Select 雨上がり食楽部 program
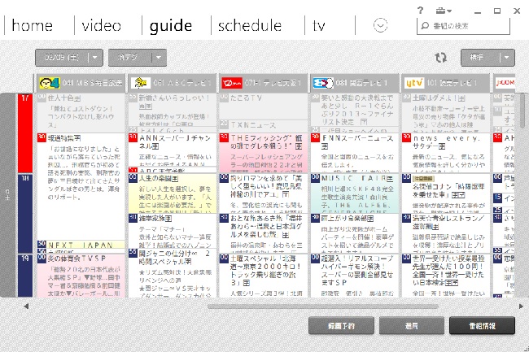 point(354,233)
